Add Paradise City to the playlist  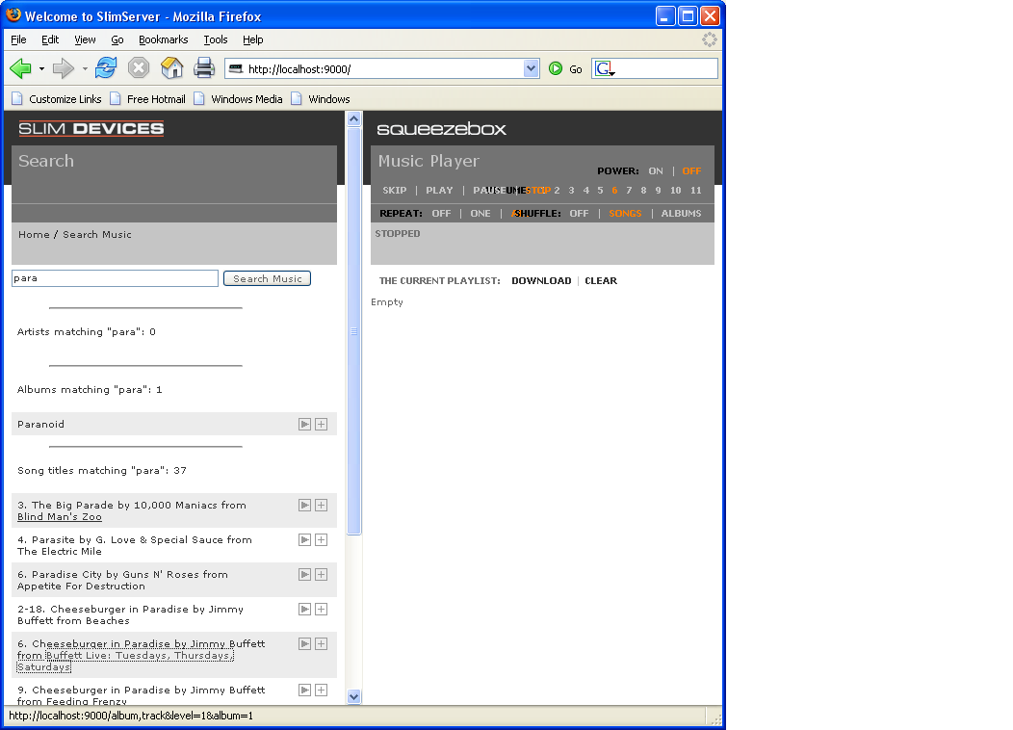pos(321,574)
